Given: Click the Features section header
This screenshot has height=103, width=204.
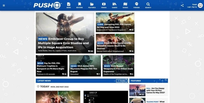Looking at the screenshot, I should point(136,81).
